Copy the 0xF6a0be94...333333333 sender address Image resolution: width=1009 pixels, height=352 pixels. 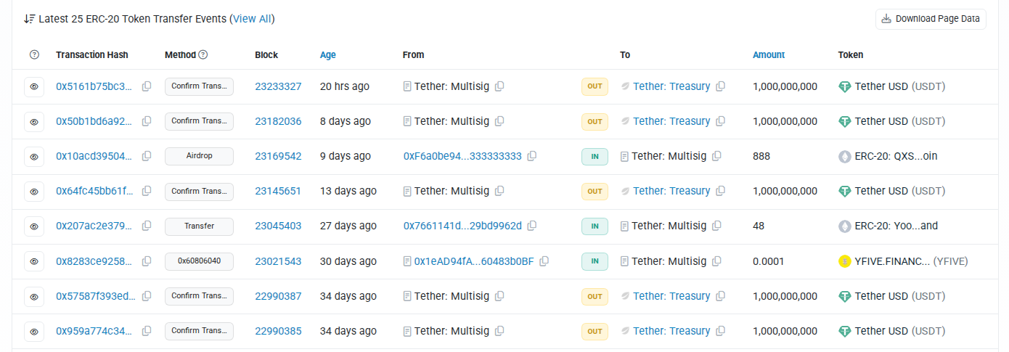click(532, 156)
